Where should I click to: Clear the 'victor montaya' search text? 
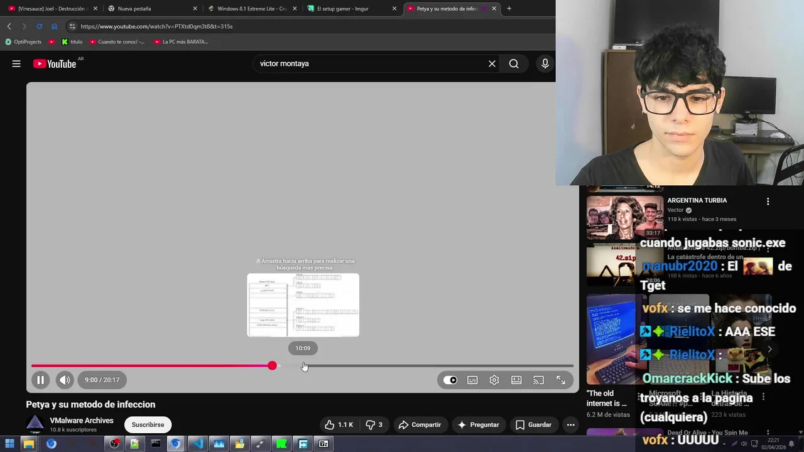tap(492, 63)
